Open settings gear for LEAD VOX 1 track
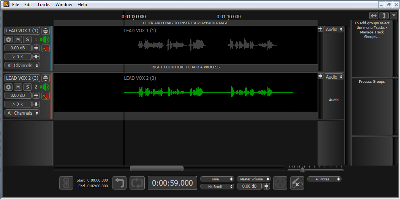Image resolution: width=400 pixels, height=199 pixels. coord(8,39)
